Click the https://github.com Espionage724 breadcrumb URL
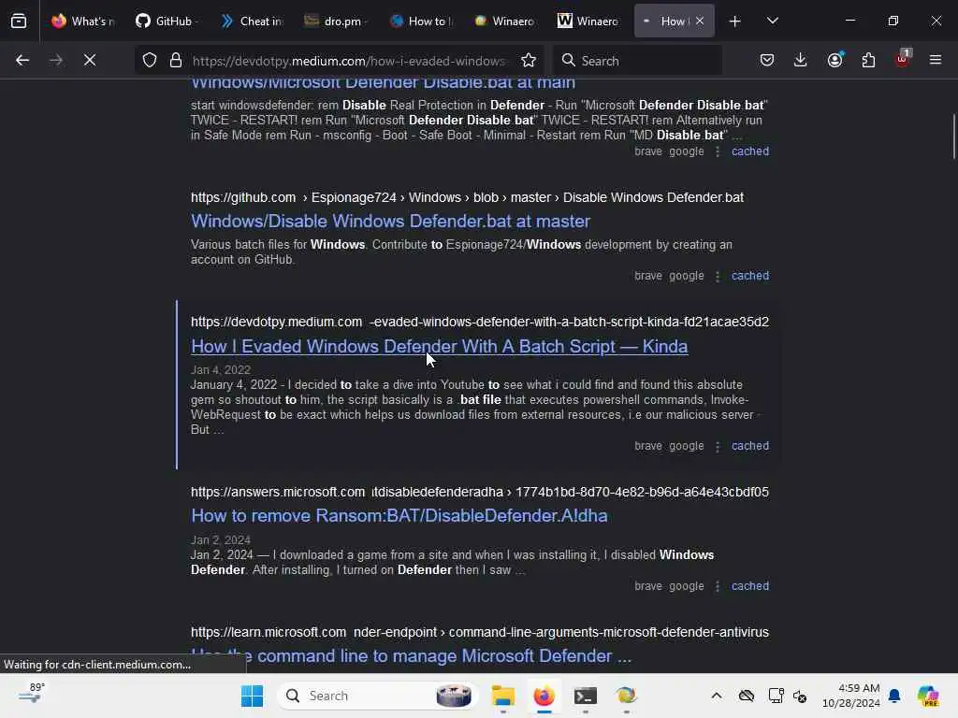This screenshot has width=958, height=718. [467, 197]
